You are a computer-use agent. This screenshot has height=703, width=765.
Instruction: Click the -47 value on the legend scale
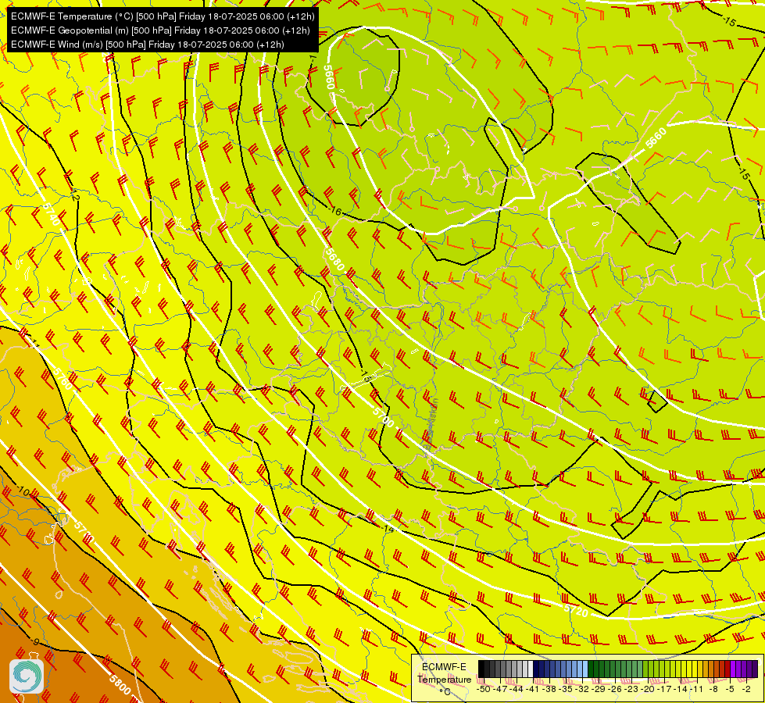pos(500,689)
